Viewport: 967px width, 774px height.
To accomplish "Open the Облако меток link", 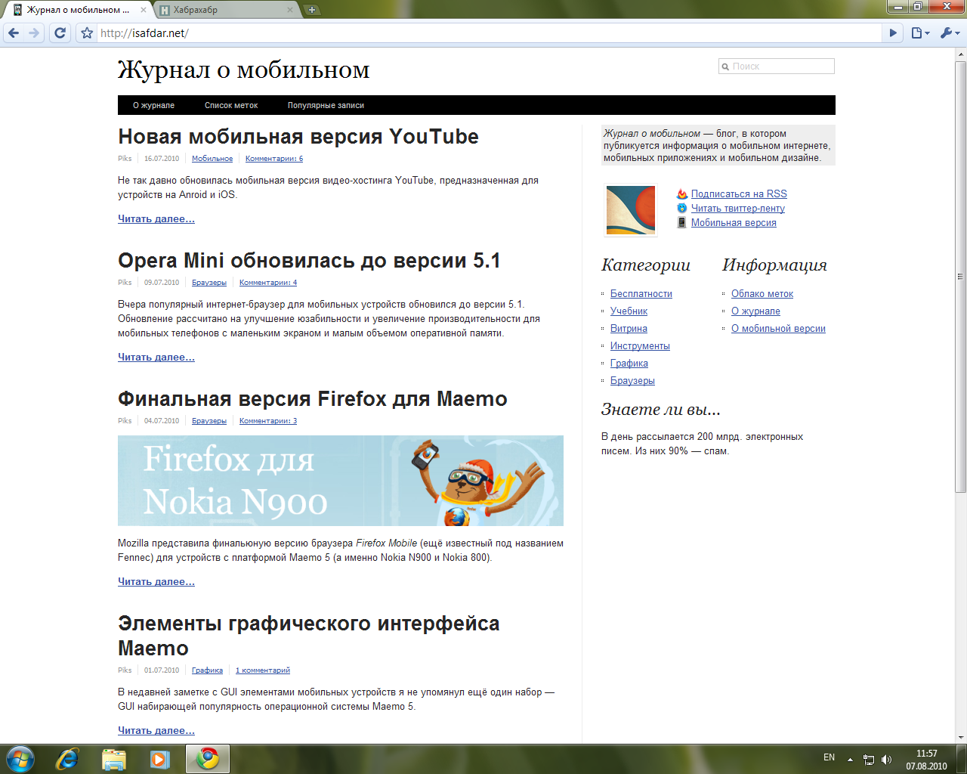I will (x=762, y=294).
